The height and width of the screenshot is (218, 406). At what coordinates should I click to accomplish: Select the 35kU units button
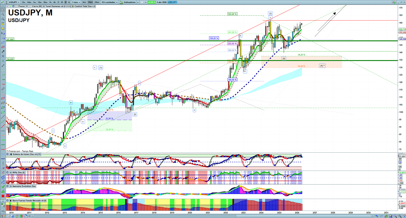pyautogui.click(x=97, y=2)
